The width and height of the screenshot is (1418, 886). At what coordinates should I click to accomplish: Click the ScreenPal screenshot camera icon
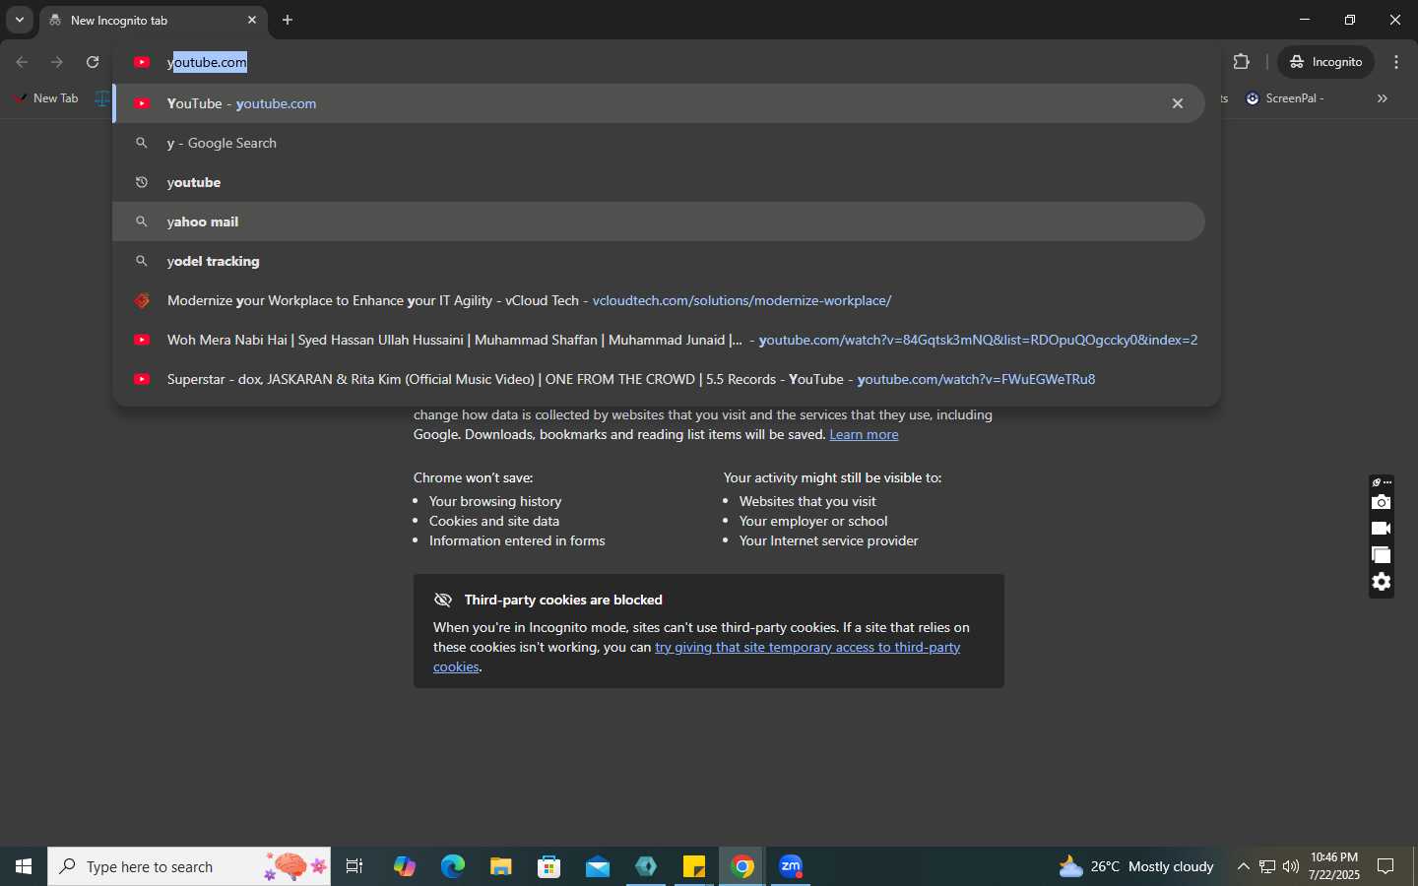pos(1382,502)
